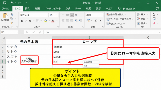Click cell containing Tanaka
Viewport: 161px width, 90px height.
tap(88, 47)
